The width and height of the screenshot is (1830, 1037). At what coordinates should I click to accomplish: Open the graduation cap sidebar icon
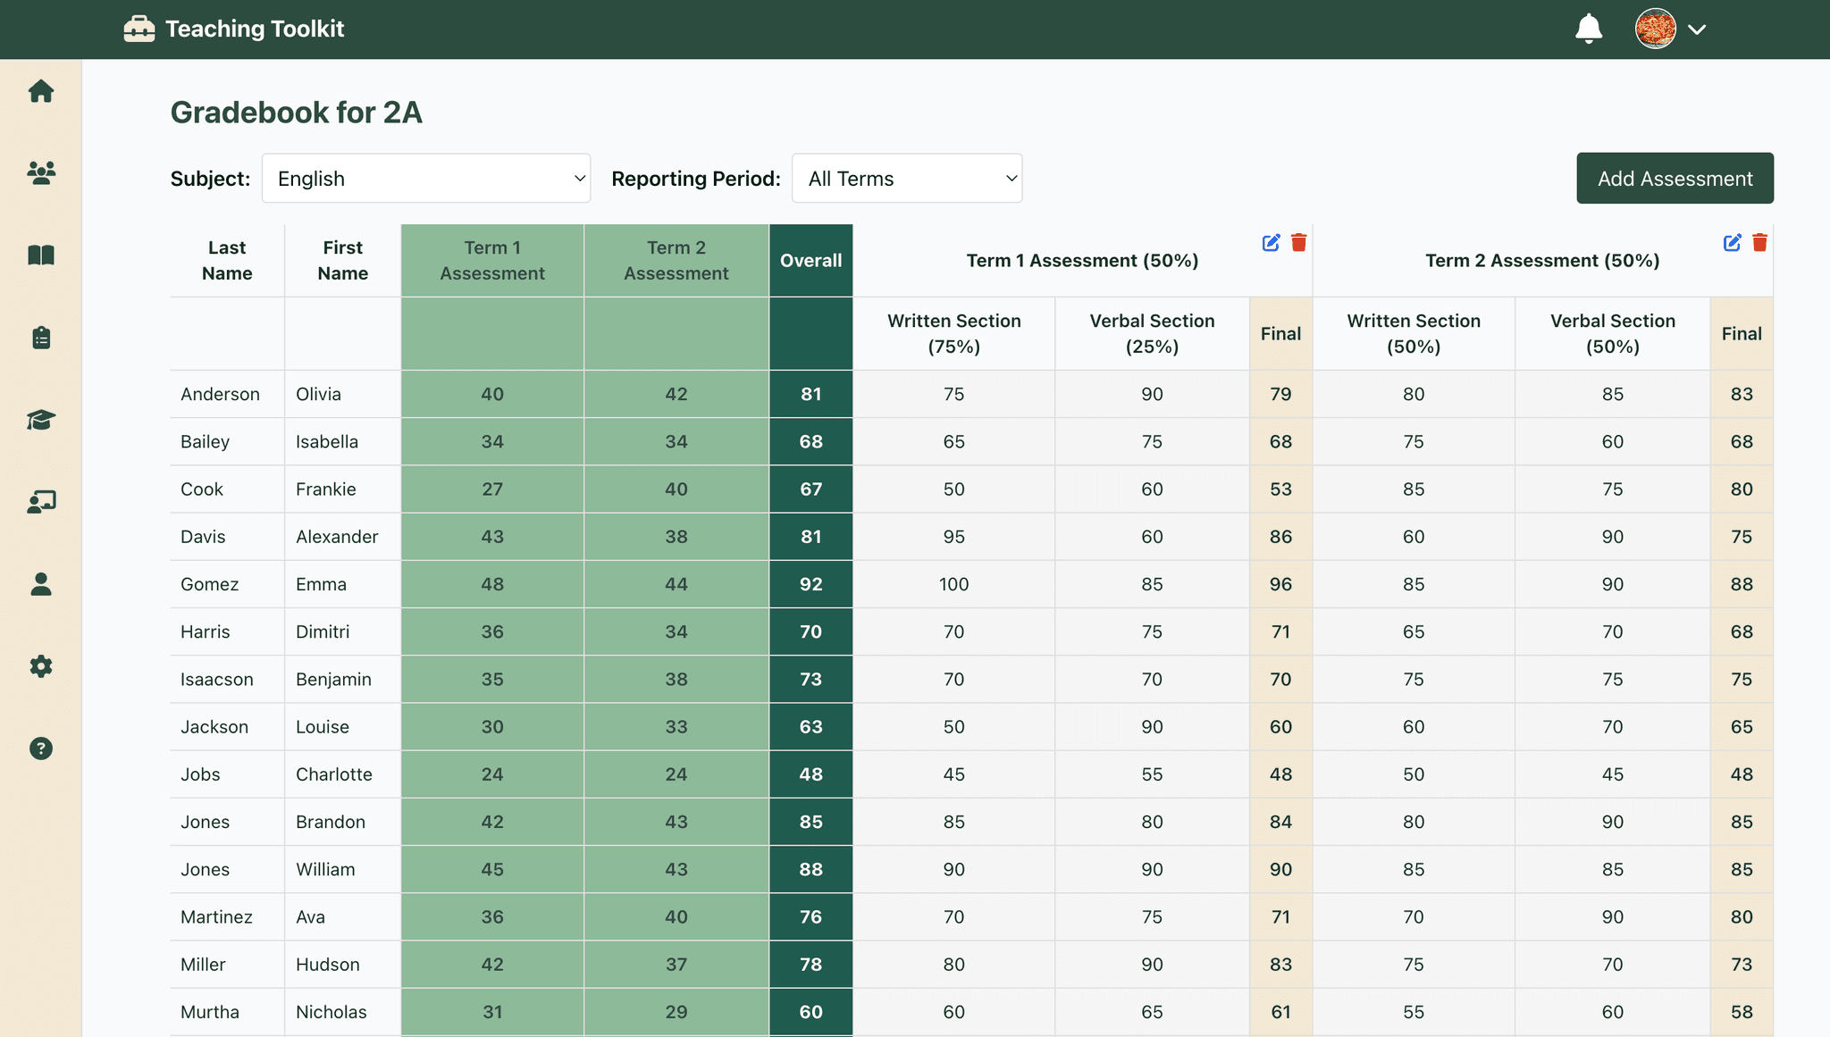41,420
